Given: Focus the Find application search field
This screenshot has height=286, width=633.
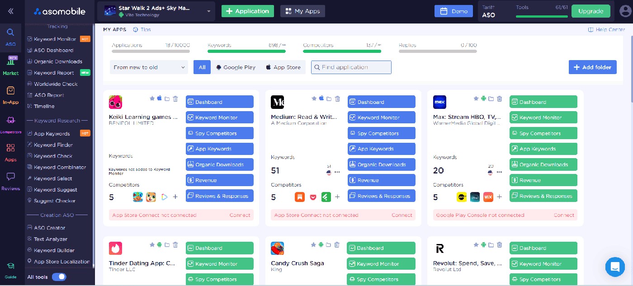Looking at the screenshot, I should (351, 67).
